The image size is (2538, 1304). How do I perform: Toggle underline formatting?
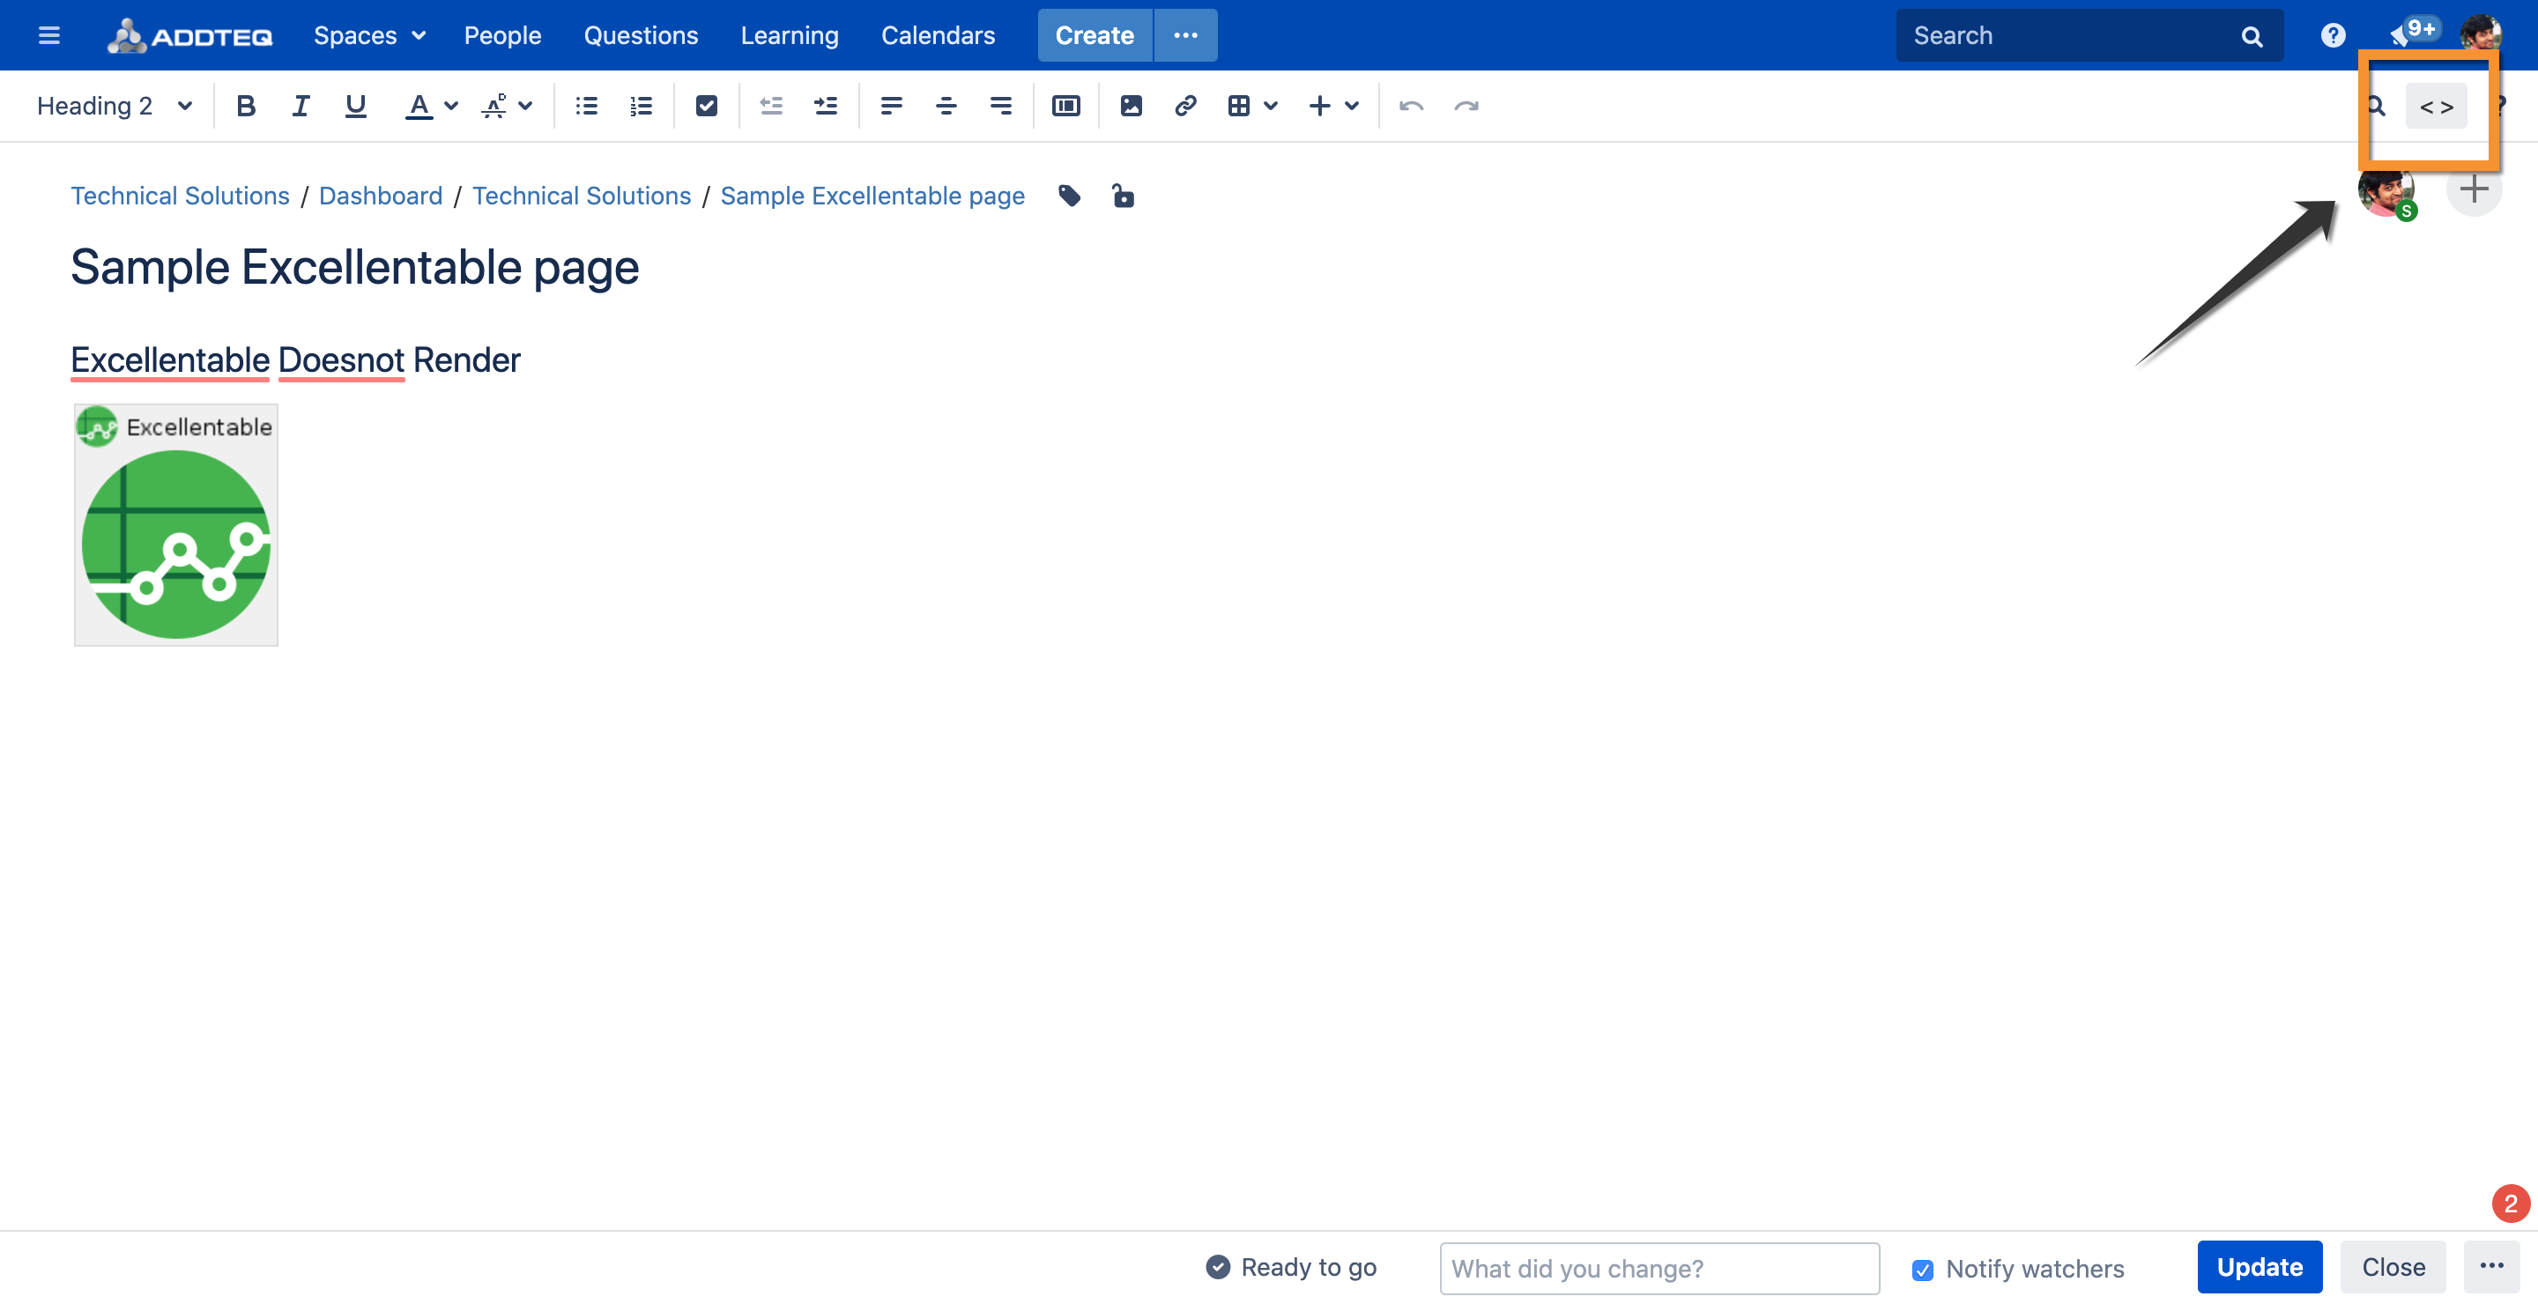356,106
